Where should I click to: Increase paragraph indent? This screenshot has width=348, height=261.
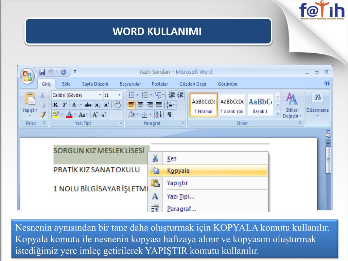click(180, 95)
